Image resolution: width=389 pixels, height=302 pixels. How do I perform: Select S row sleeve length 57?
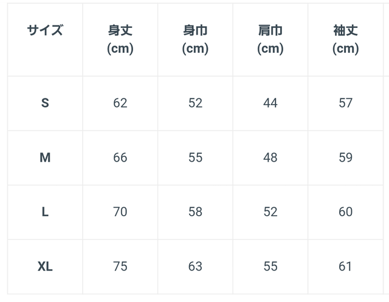pos(346,103)
